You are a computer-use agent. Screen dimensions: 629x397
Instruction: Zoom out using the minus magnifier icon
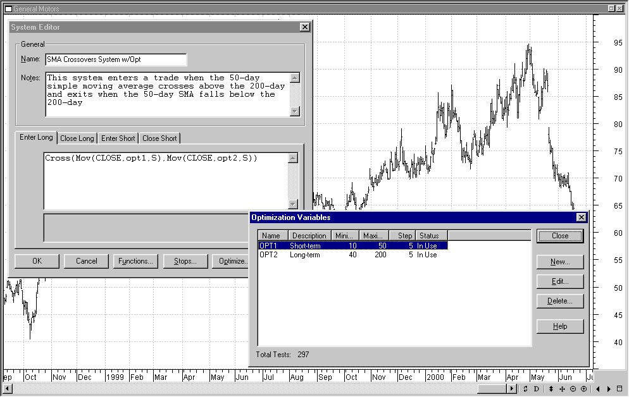click(x=573, y=389)
